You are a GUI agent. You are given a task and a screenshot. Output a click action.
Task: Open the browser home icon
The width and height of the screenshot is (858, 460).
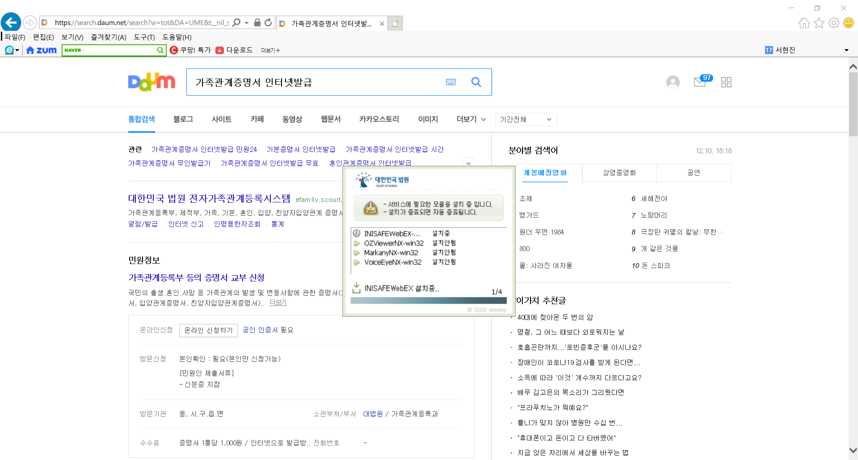pos(804,23)
